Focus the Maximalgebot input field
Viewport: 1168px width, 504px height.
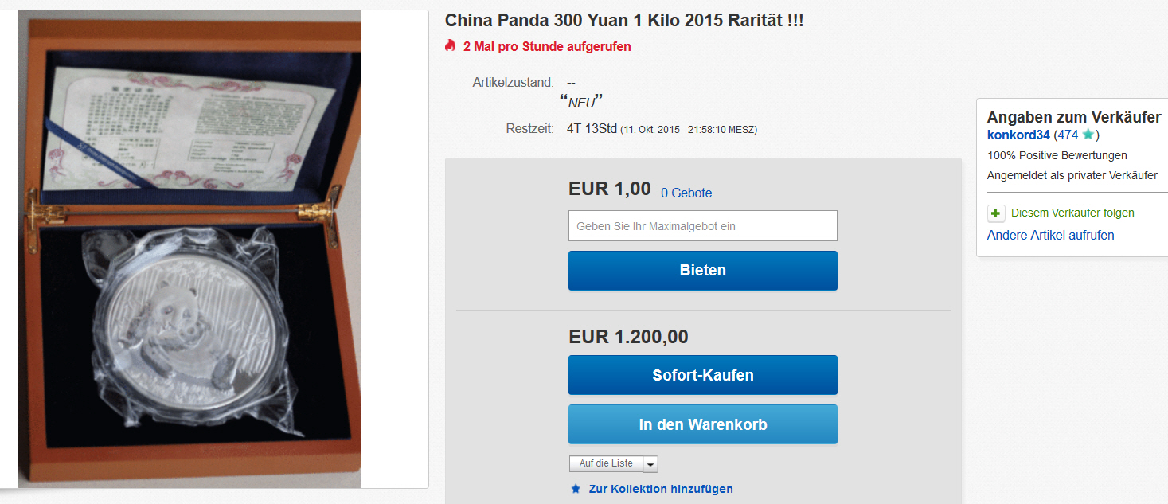[x=703, y=226]
